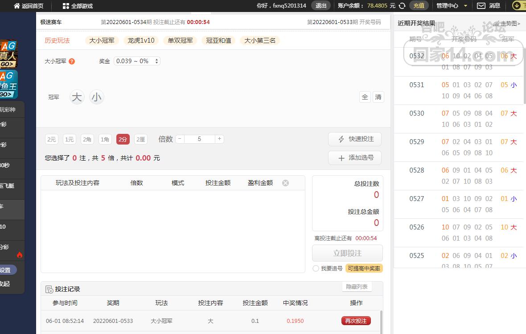
Task: Expand the 管理中心 dropdown menu
Action: point(465,6)
